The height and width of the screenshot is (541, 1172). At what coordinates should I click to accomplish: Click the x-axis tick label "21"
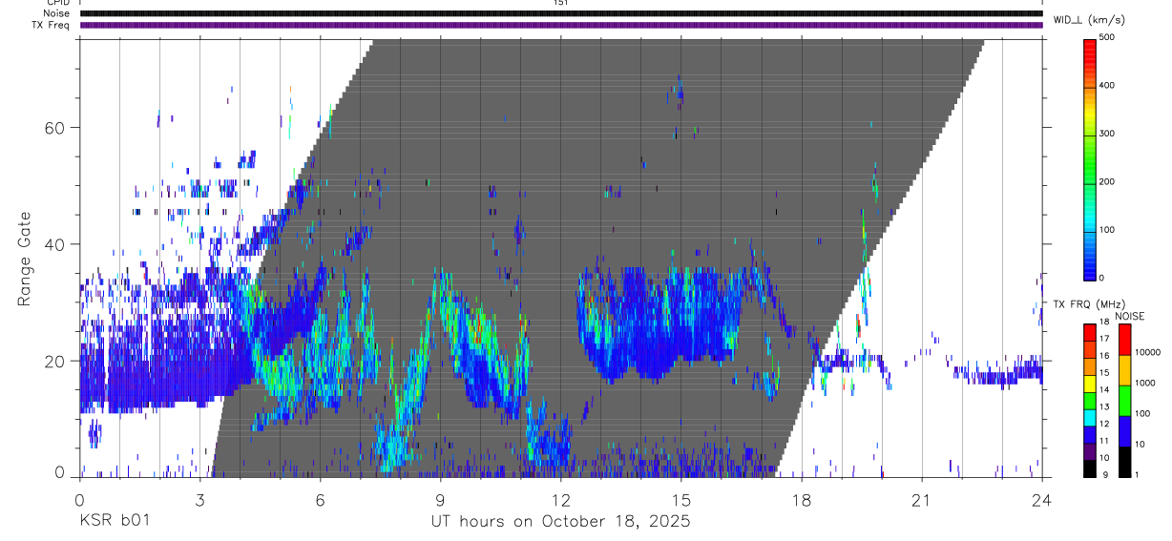[921, 499]
